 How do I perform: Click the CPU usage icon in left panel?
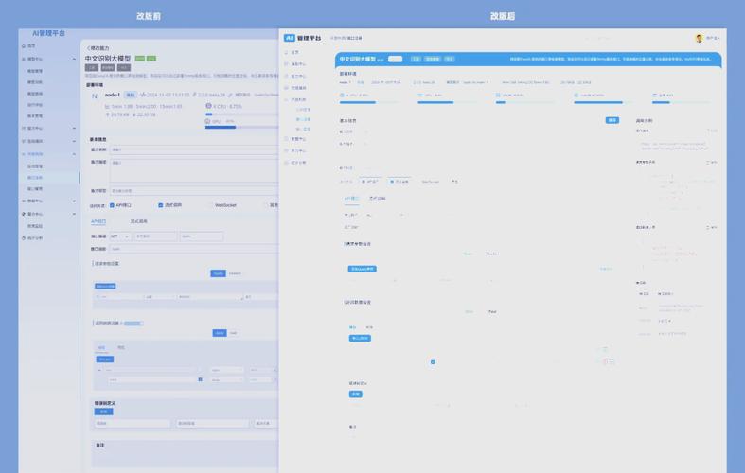(208, 106)
